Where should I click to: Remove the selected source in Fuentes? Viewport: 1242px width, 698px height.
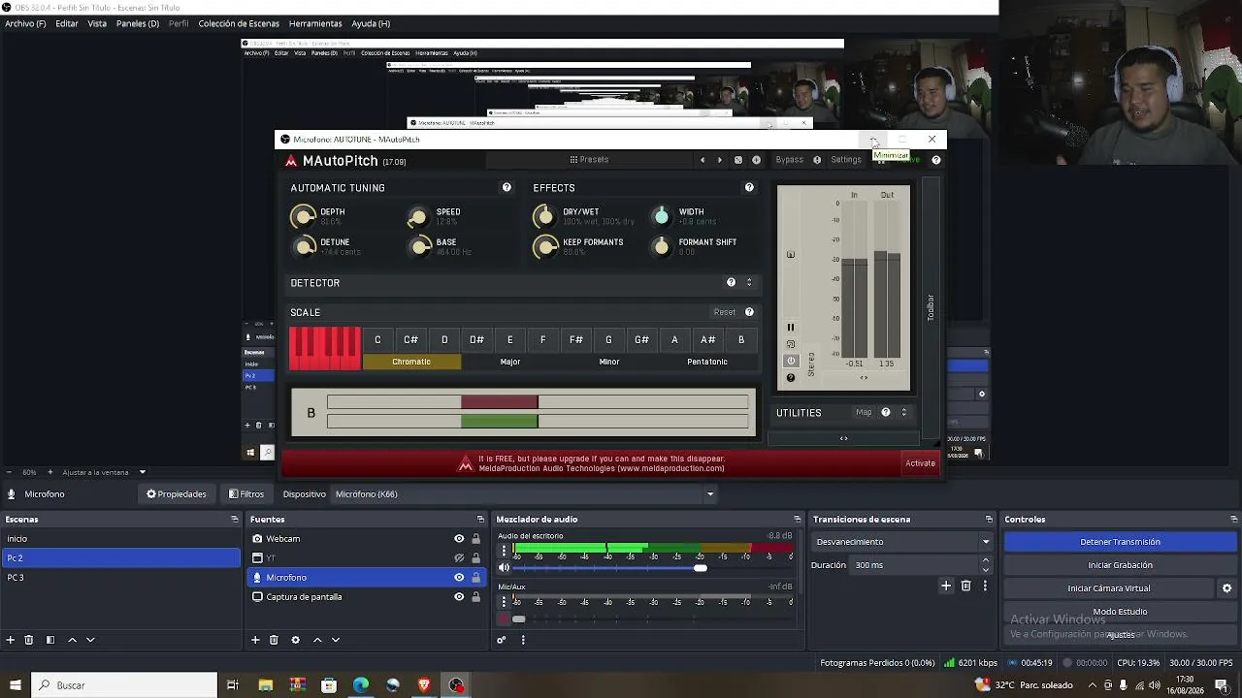point(274,640)
